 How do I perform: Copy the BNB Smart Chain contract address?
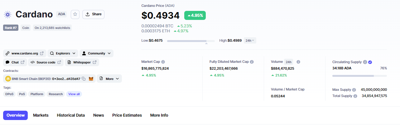(84, 79)
